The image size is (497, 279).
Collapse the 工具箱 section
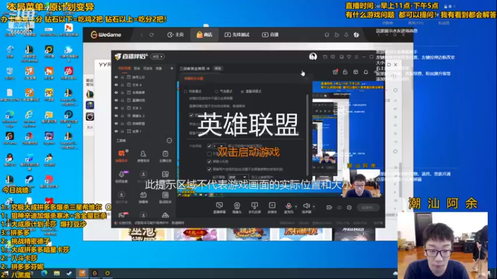(x=169, y=141)
